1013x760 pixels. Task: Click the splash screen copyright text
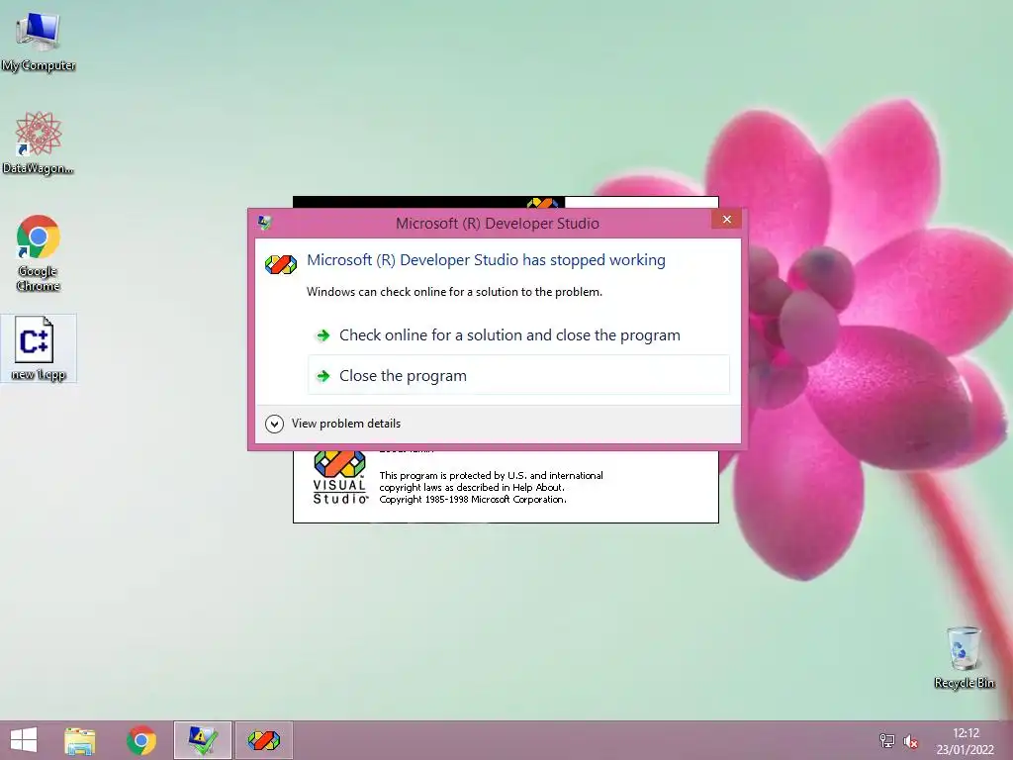pos(491,487)
